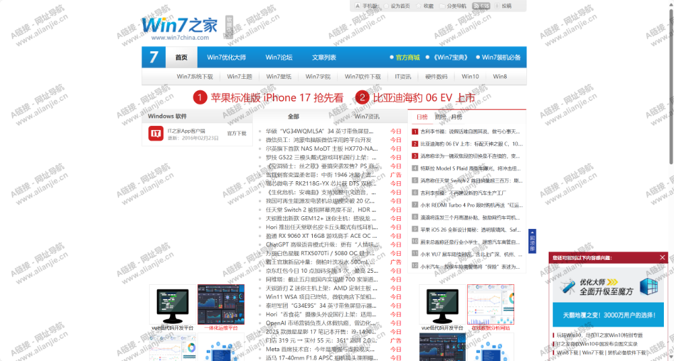The width and height of the screenshot is (674, 361).
Task: Open article 尔英旗下首款 NAS MoDT 主板
Action: [321, 148]
